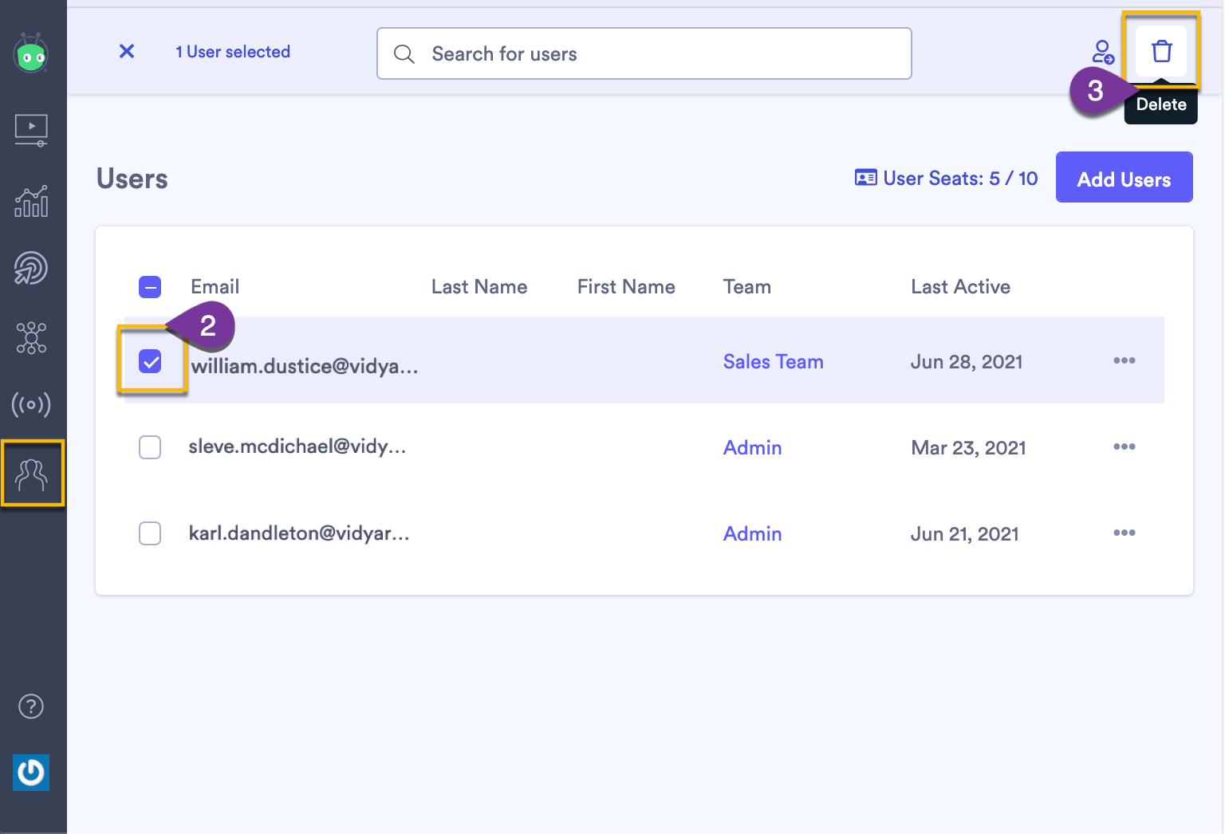Open Admin team link for sleve.mcdichael
The width and height of the screenshot is (1225, 834).
(x=753, y=448)
